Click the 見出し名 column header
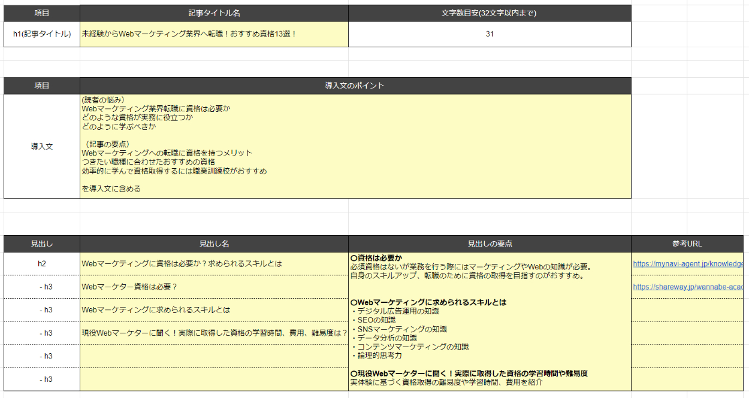749x398 pixels. (x=214, y=244)
